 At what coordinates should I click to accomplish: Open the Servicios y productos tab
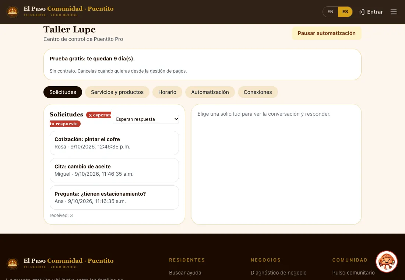pyautogui.click(x=117, y=92)
